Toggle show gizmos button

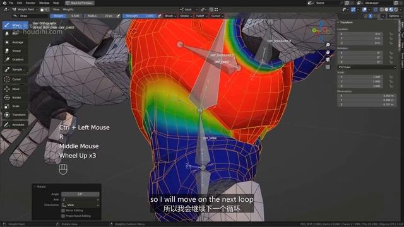[353, 9]
